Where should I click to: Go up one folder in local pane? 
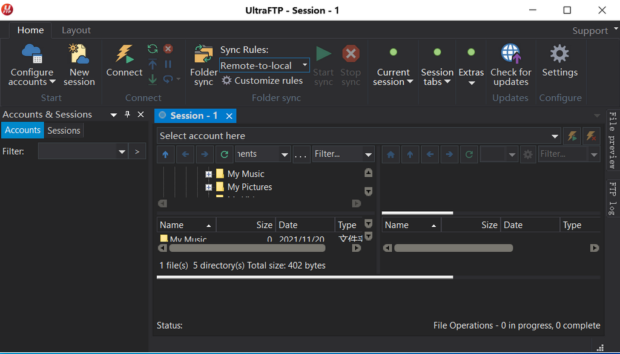coord(166,154)
